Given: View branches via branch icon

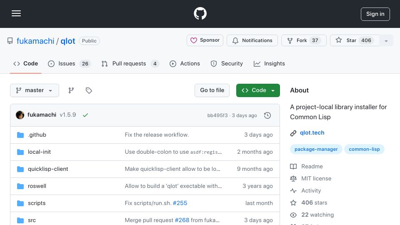Looking at the screenshot, I should click(71, 90).
